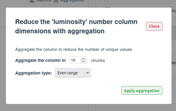Image resolution: width=176 pixels, height=111 pixels.
Task: Focus the chunks number input field
Action: tap(78, 60)
